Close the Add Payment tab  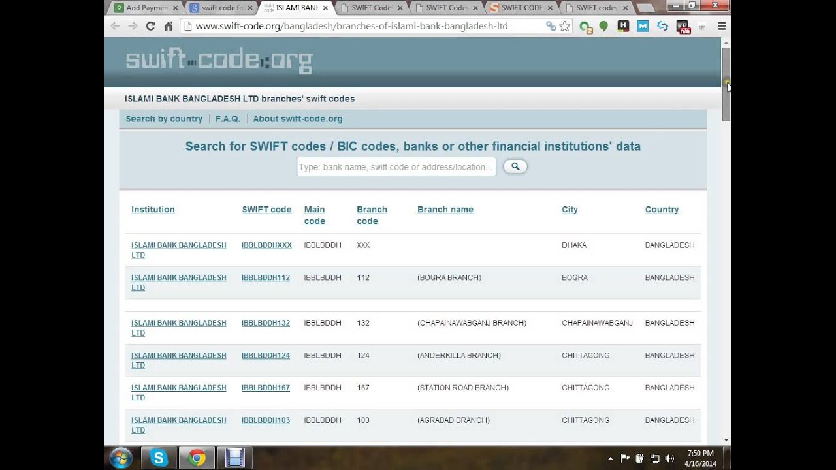[175, 8]
